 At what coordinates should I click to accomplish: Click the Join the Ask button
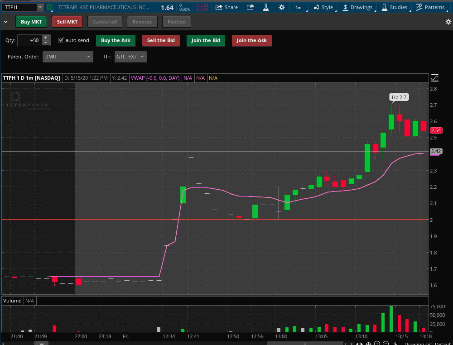[x=251, y=40]
